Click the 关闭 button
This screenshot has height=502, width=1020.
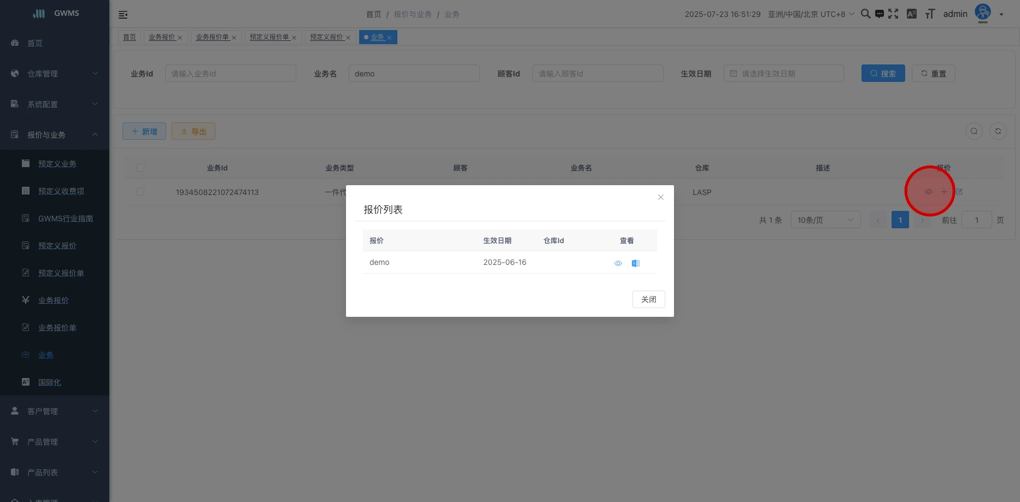click(648, 299)
